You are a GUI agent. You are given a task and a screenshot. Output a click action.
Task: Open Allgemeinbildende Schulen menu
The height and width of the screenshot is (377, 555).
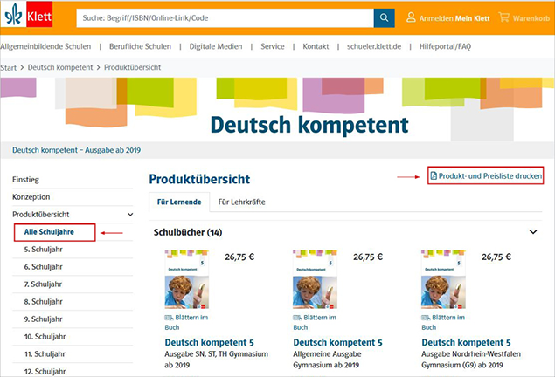click(x=45, y=46)
